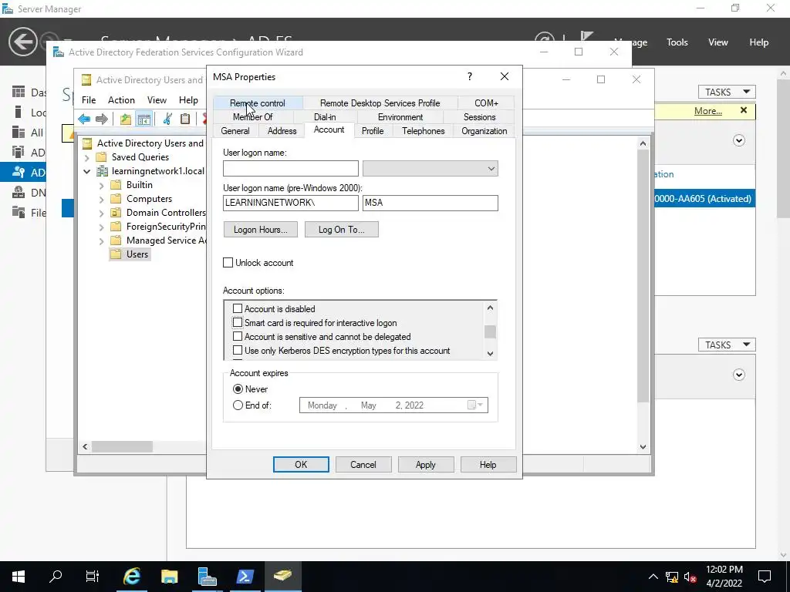Click the Paste clipboard icon in toolbar
This screenshot has width=790, height=592.
click(x=185, y=119)
